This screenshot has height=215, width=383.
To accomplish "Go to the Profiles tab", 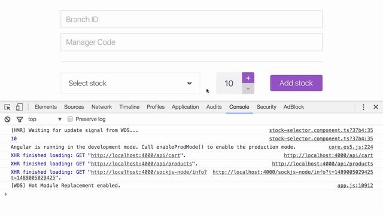I will 156,107.
